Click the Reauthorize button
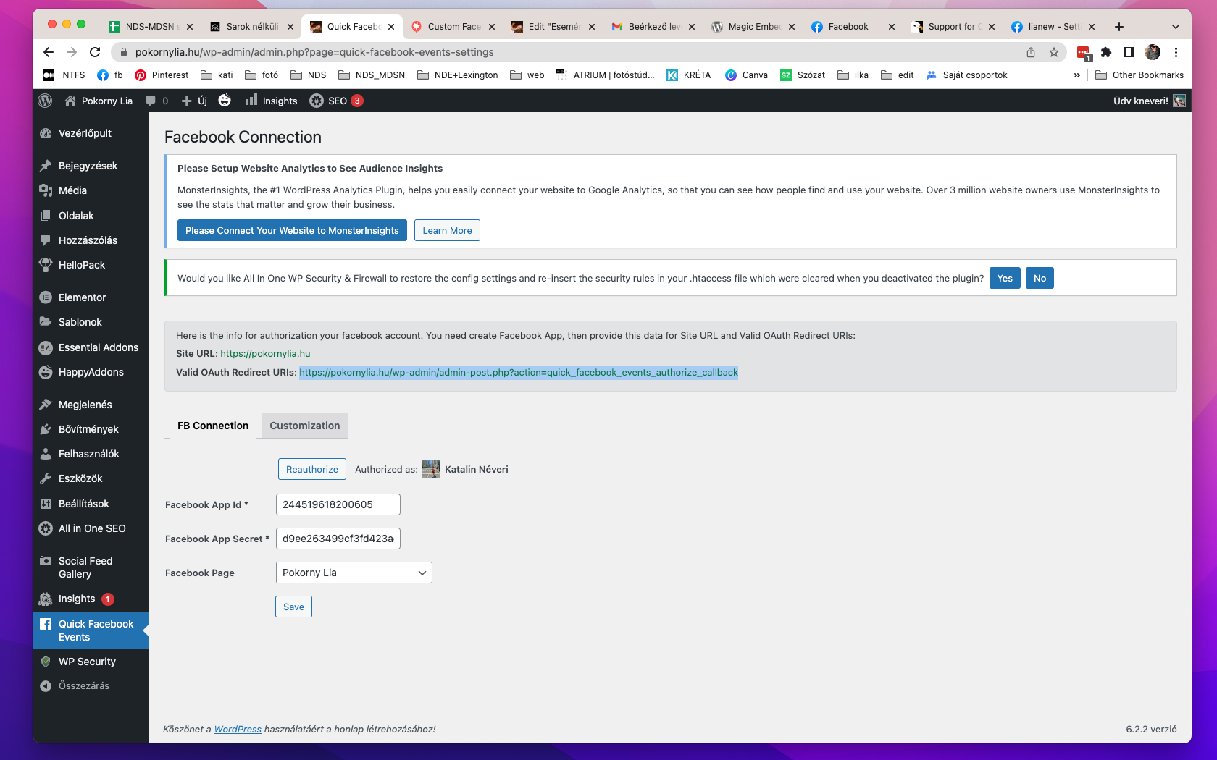This screenshot has height=760, width=1217. 312,469
